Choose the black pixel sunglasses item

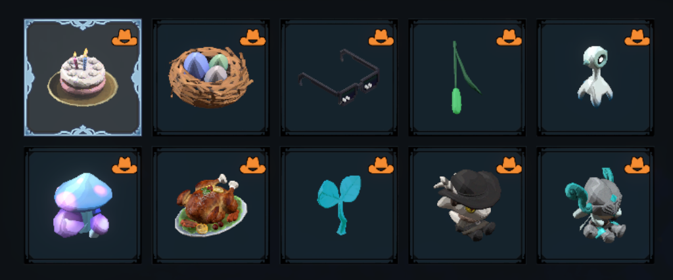pyautogui.click(x=339, y=77)
